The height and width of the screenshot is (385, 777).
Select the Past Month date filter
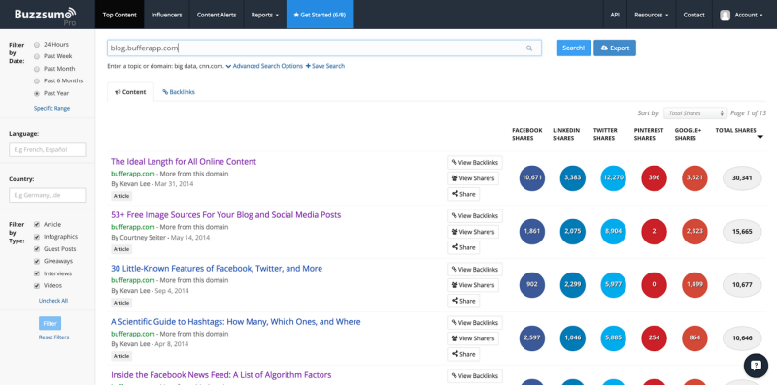pyautogui.click(x=37, y=69)
